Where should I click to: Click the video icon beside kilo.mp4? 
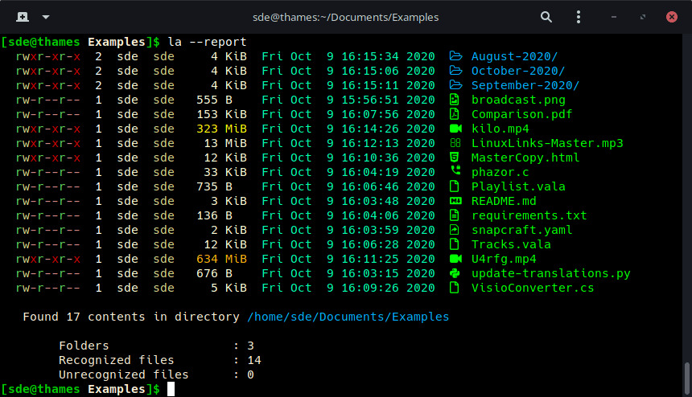tap(455, 129)
